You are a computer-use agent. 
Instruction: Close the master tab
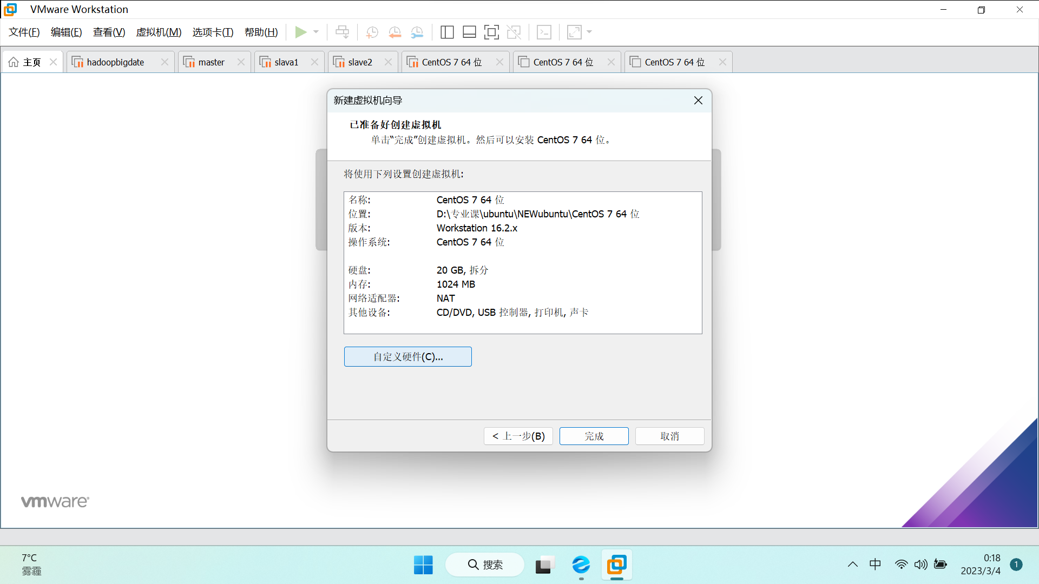point(241,62)
